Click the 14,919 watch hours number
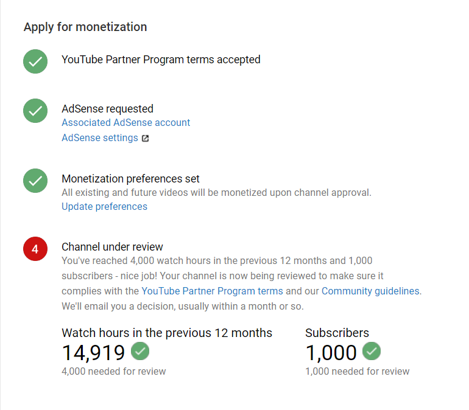Image resolution: width=469 pixels, height=410 pixels. [93, 352]
